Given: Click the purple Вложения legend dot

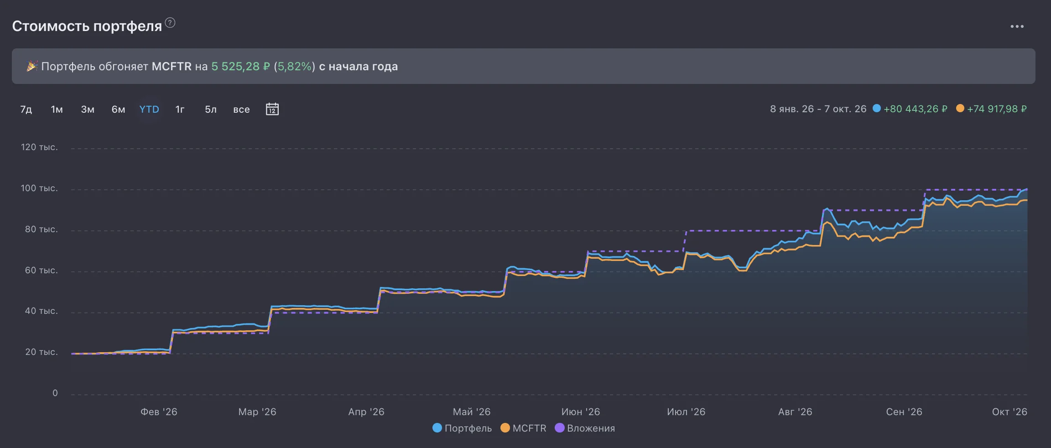Looking at the screenshot, I should pos(559,428).
